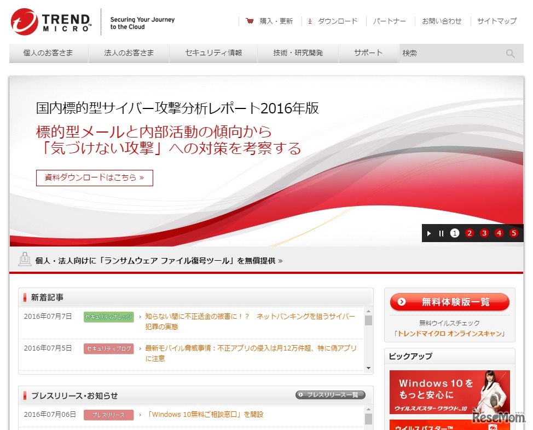Click the 無料体験版一覧 button

point(449,302)
